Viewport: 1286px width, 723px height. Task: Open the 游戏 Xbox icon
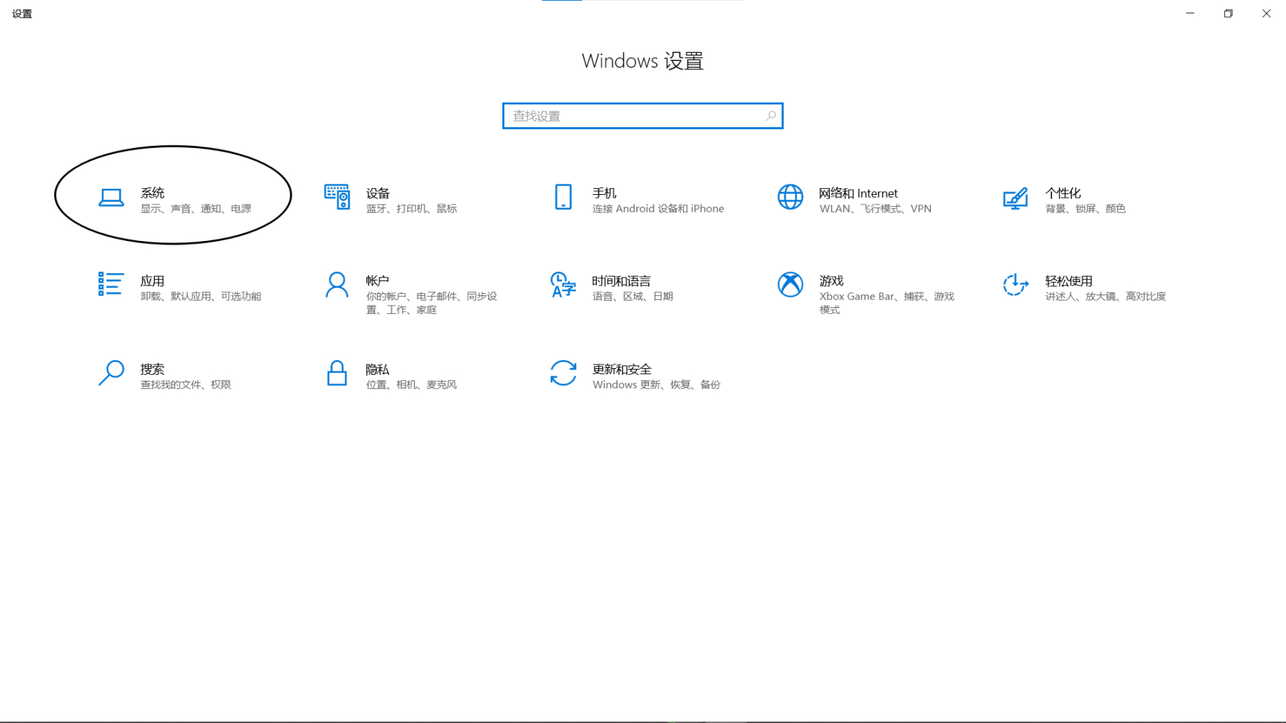tap(790, 284)
